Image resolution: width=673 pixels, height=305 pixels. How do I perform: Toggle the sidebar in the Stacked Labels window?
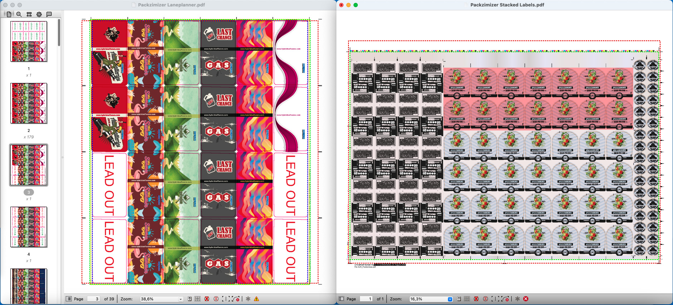341,299
